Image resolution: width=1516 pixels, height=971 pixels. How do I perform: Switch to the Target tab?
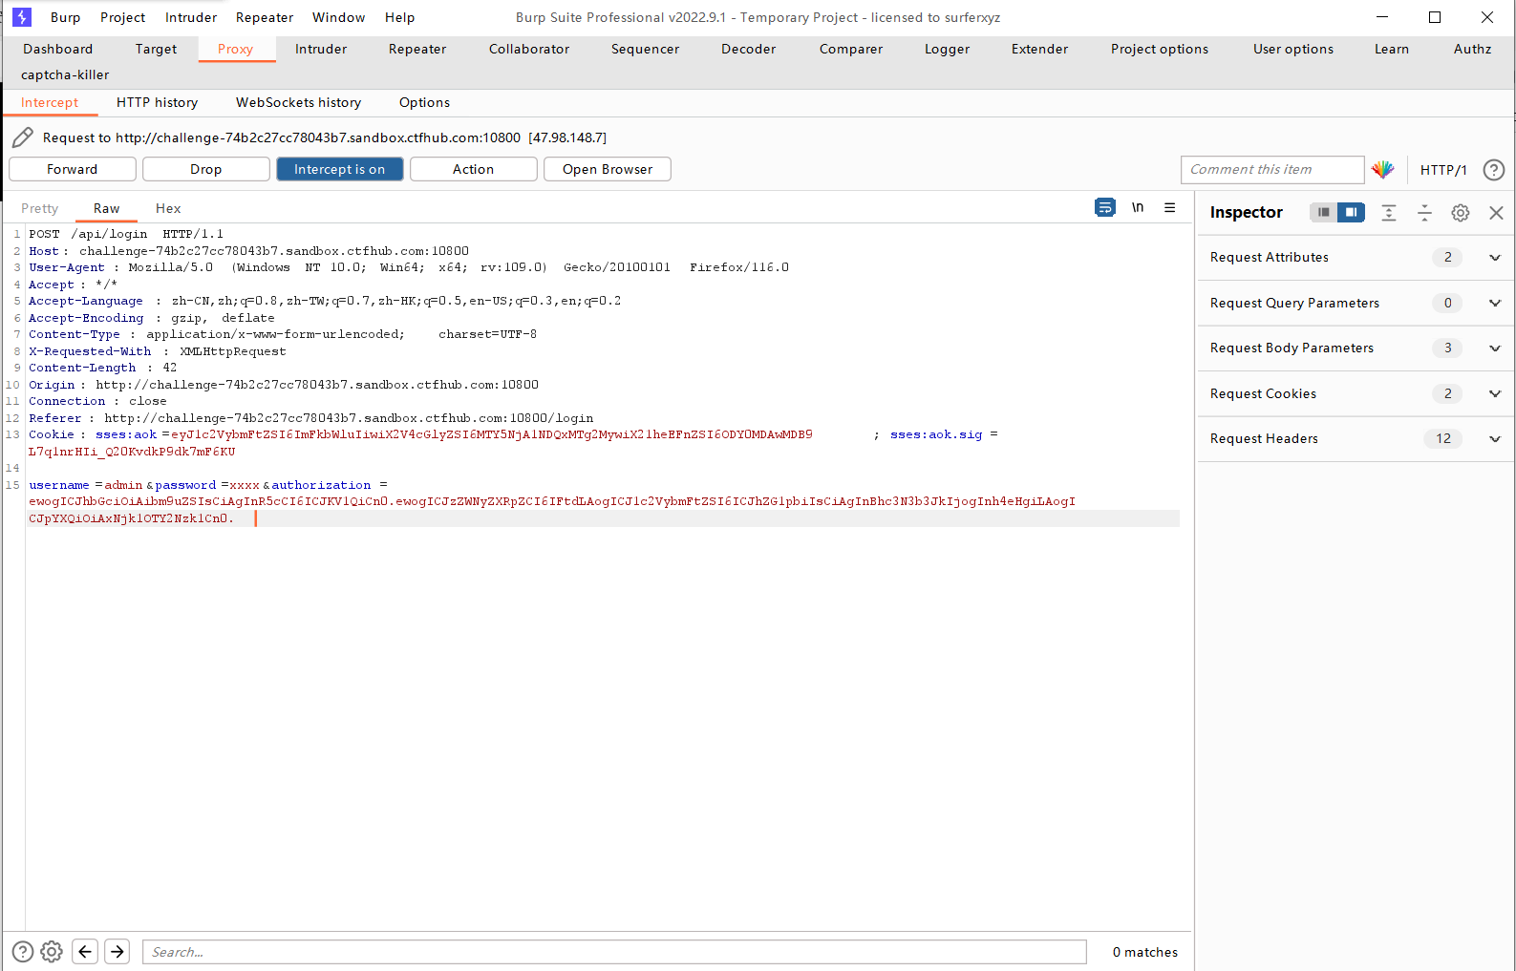pos(157,49)
